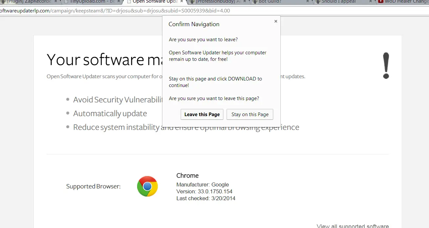Image resolution: width=429 pixels, height=228 pixels.
Task: Open View all supported software link
Action: click(353, 226)
